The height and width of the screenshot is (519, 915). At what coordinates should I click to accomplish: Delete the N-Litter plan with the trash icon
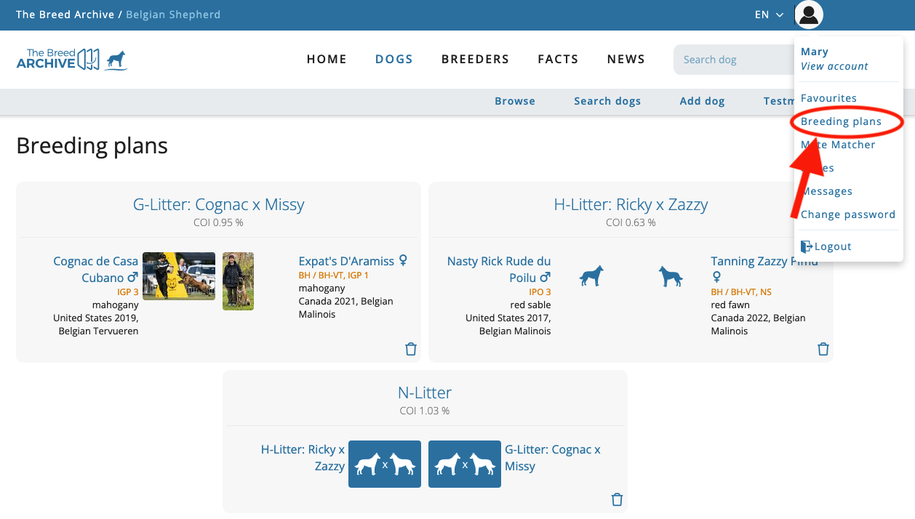coord(617,499)
